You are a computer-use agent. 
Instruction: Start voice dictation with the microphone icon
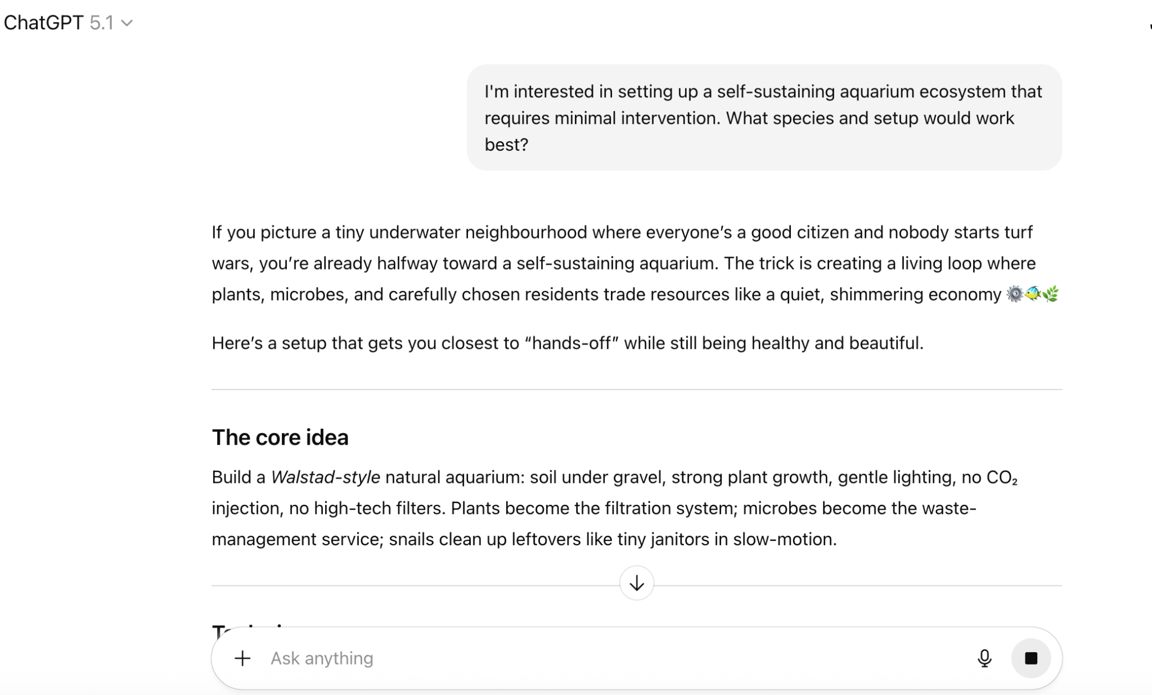click(984, 658)
